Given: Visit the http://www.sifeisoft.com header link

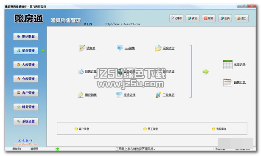Looking at the screenshot, I should 122,24.
